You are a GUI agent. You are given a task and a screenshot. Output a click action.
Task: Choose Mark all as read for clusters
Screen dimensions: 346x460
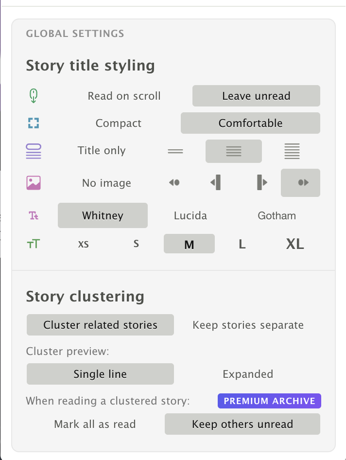click(x=95, y=424)
